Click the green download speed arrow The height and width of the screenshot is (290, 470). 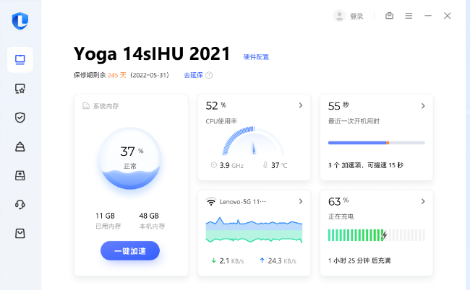click(213, 260)
